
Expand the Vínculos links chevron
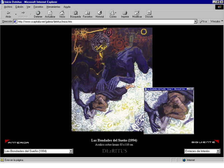[222, 21]
